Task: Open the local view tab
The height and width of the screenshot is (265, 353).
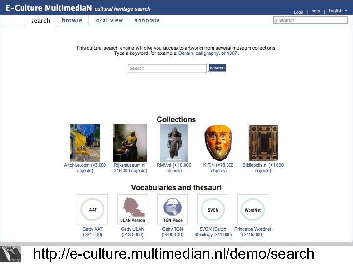Action: (x=109, y=20)
